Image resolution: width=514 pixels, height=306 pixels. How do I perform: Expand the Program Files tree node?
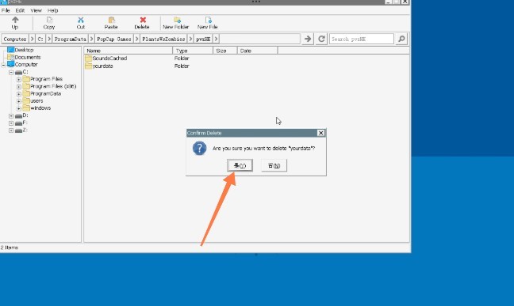(x=19, y=79)
